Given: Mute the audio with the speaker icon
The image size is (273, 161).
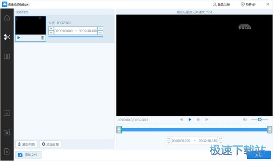Looking at the screenshot, I should 245,119.
